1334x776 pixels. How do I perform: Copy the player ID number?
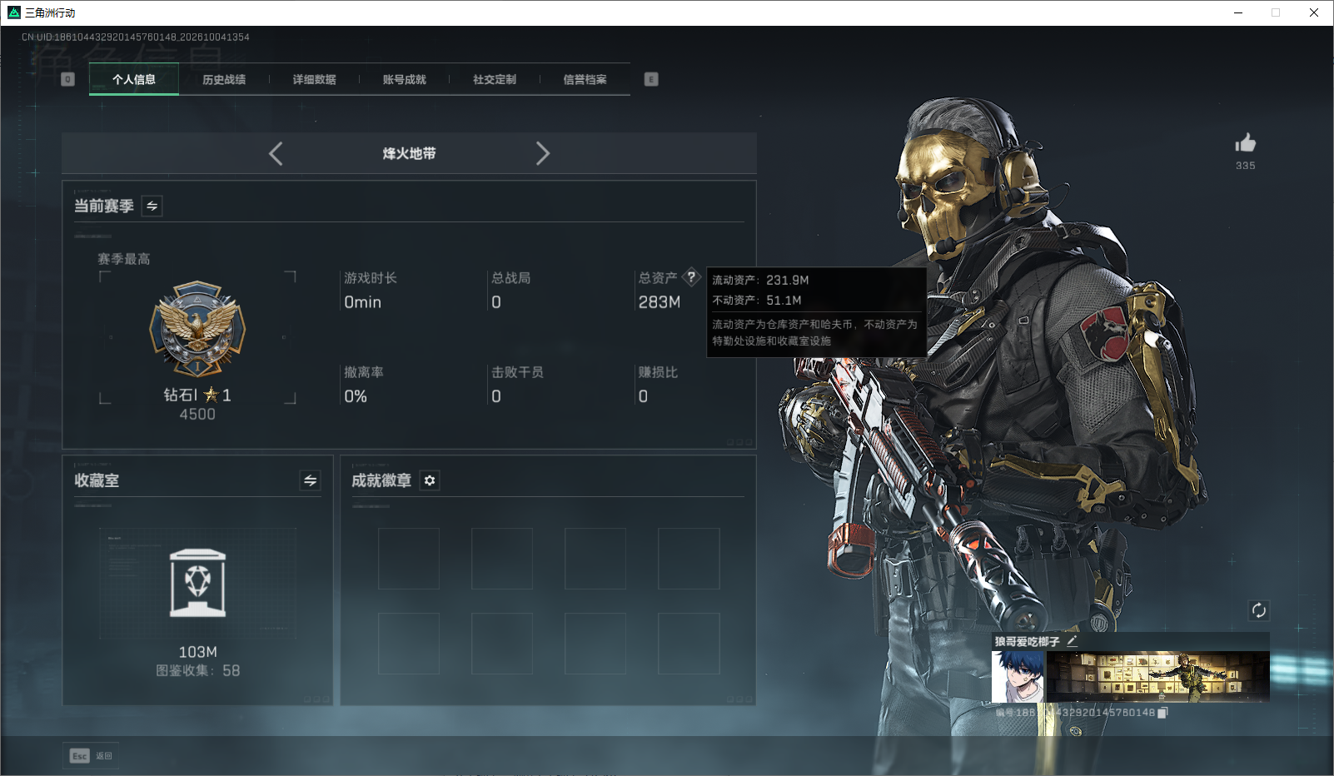pos(1162,713)
